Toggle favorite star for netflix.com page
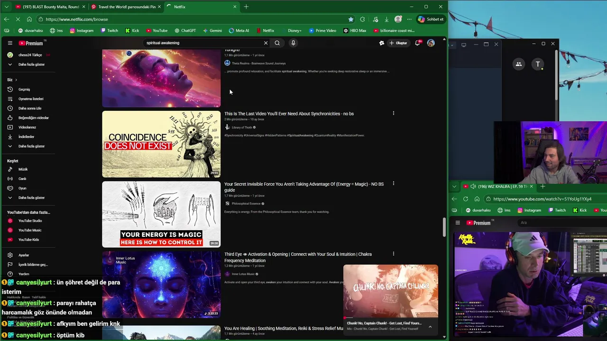Screen dimensions: 607x341 (x=351, y=19)
